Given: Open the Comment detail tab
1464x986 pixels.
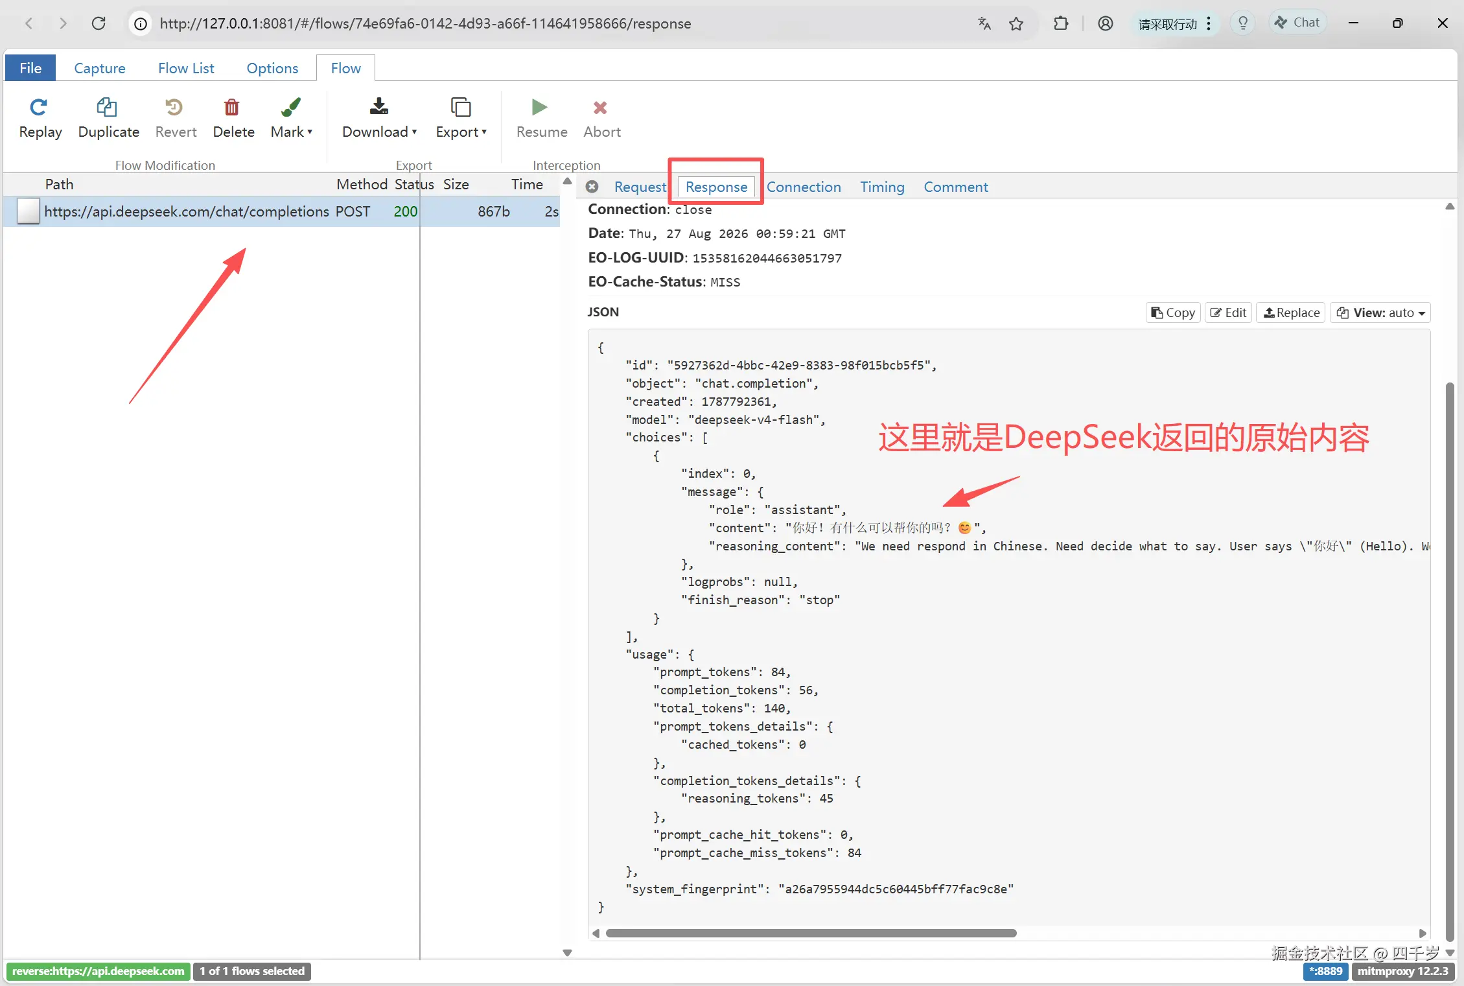Looking at the screenshot, I should click(955, 187).
